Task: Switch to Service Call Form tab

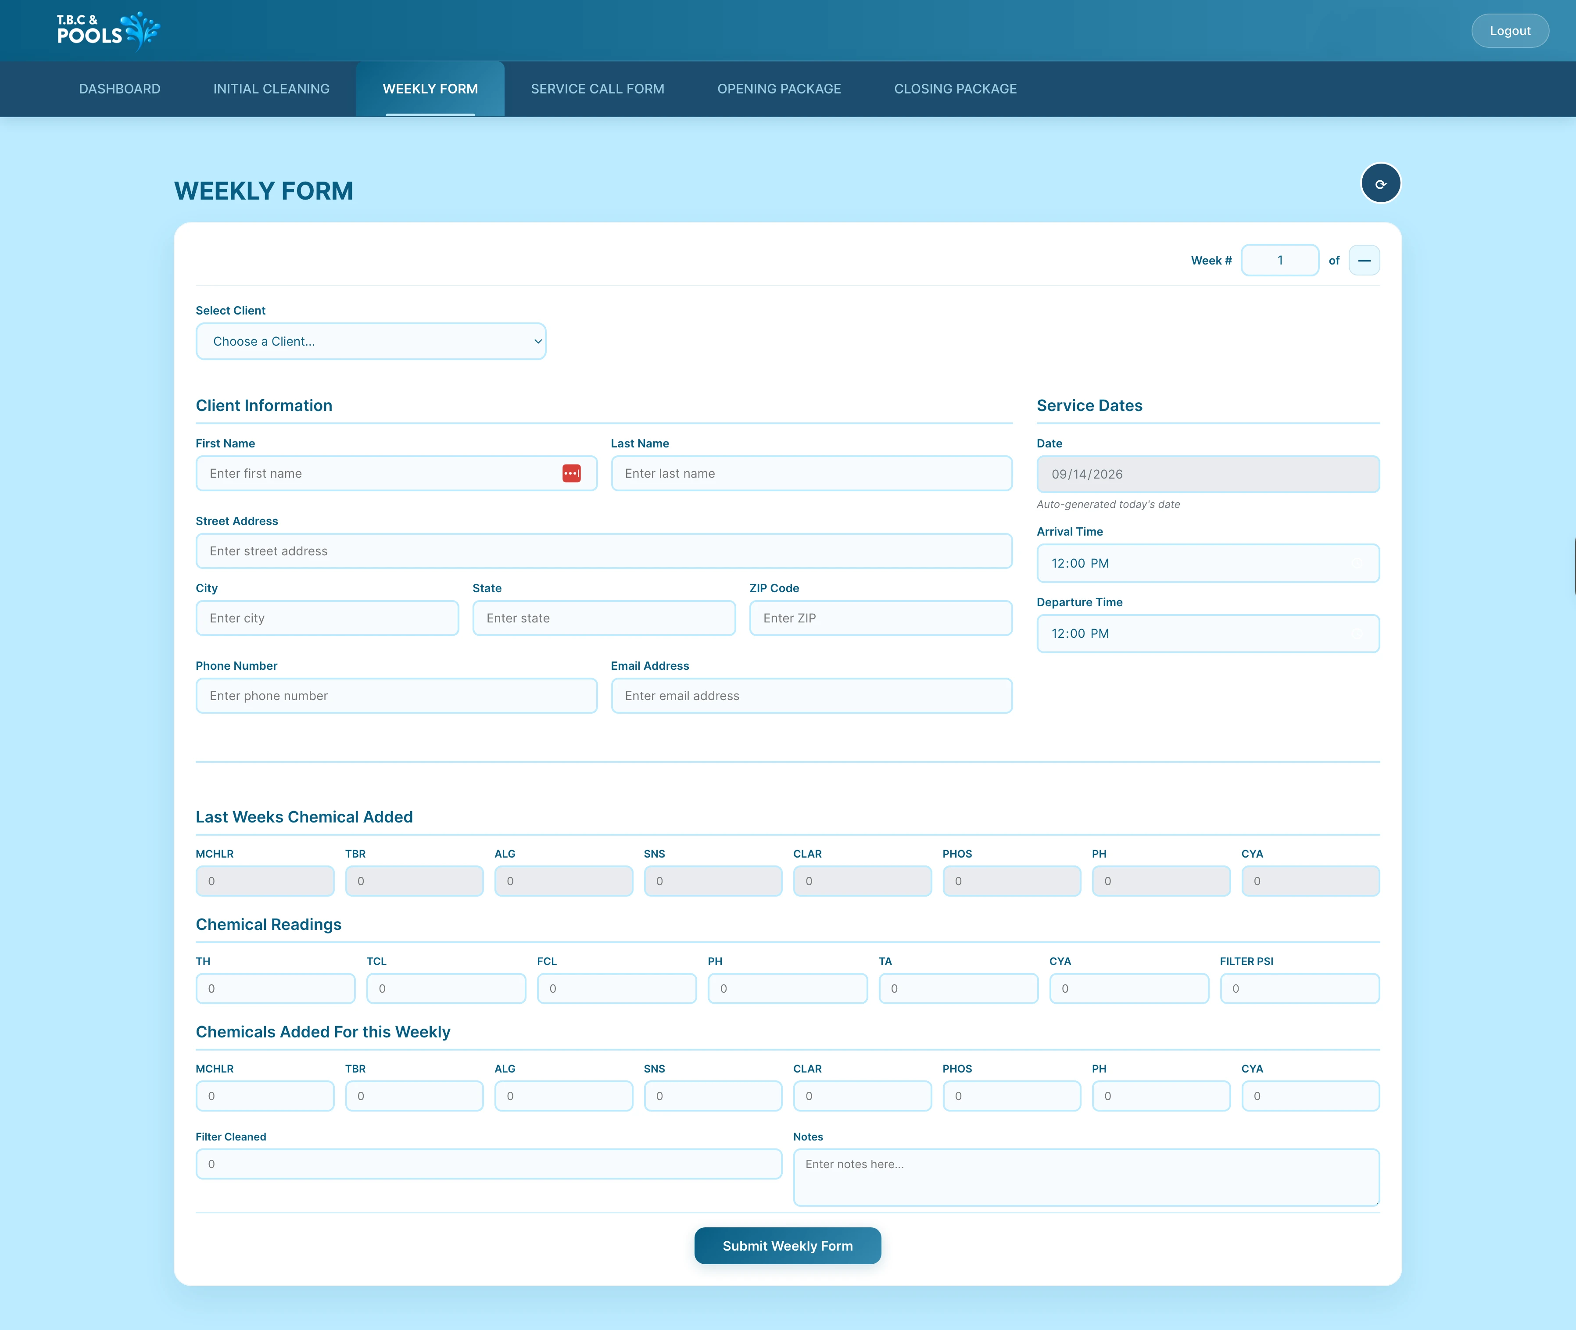Action: [597, 89]
